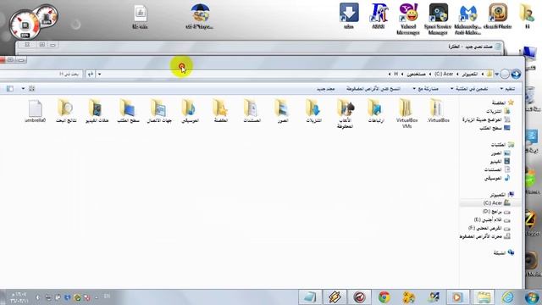Screen dimensions: 542x305
Task: Open the Favorites (المفضلة) folder with star
Action: pyautogui.click(x=220, y=111)
